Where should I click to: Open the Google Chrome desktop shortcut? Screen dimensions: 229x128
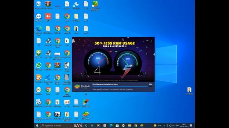(57, 79)
